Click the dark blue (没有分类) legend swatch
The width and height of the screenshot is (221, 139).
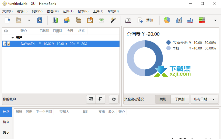169,42
